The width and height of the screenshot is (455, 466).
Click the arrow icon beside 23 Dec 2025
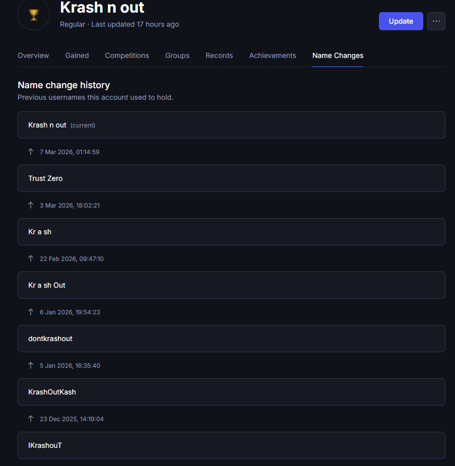tap(31, 419)
